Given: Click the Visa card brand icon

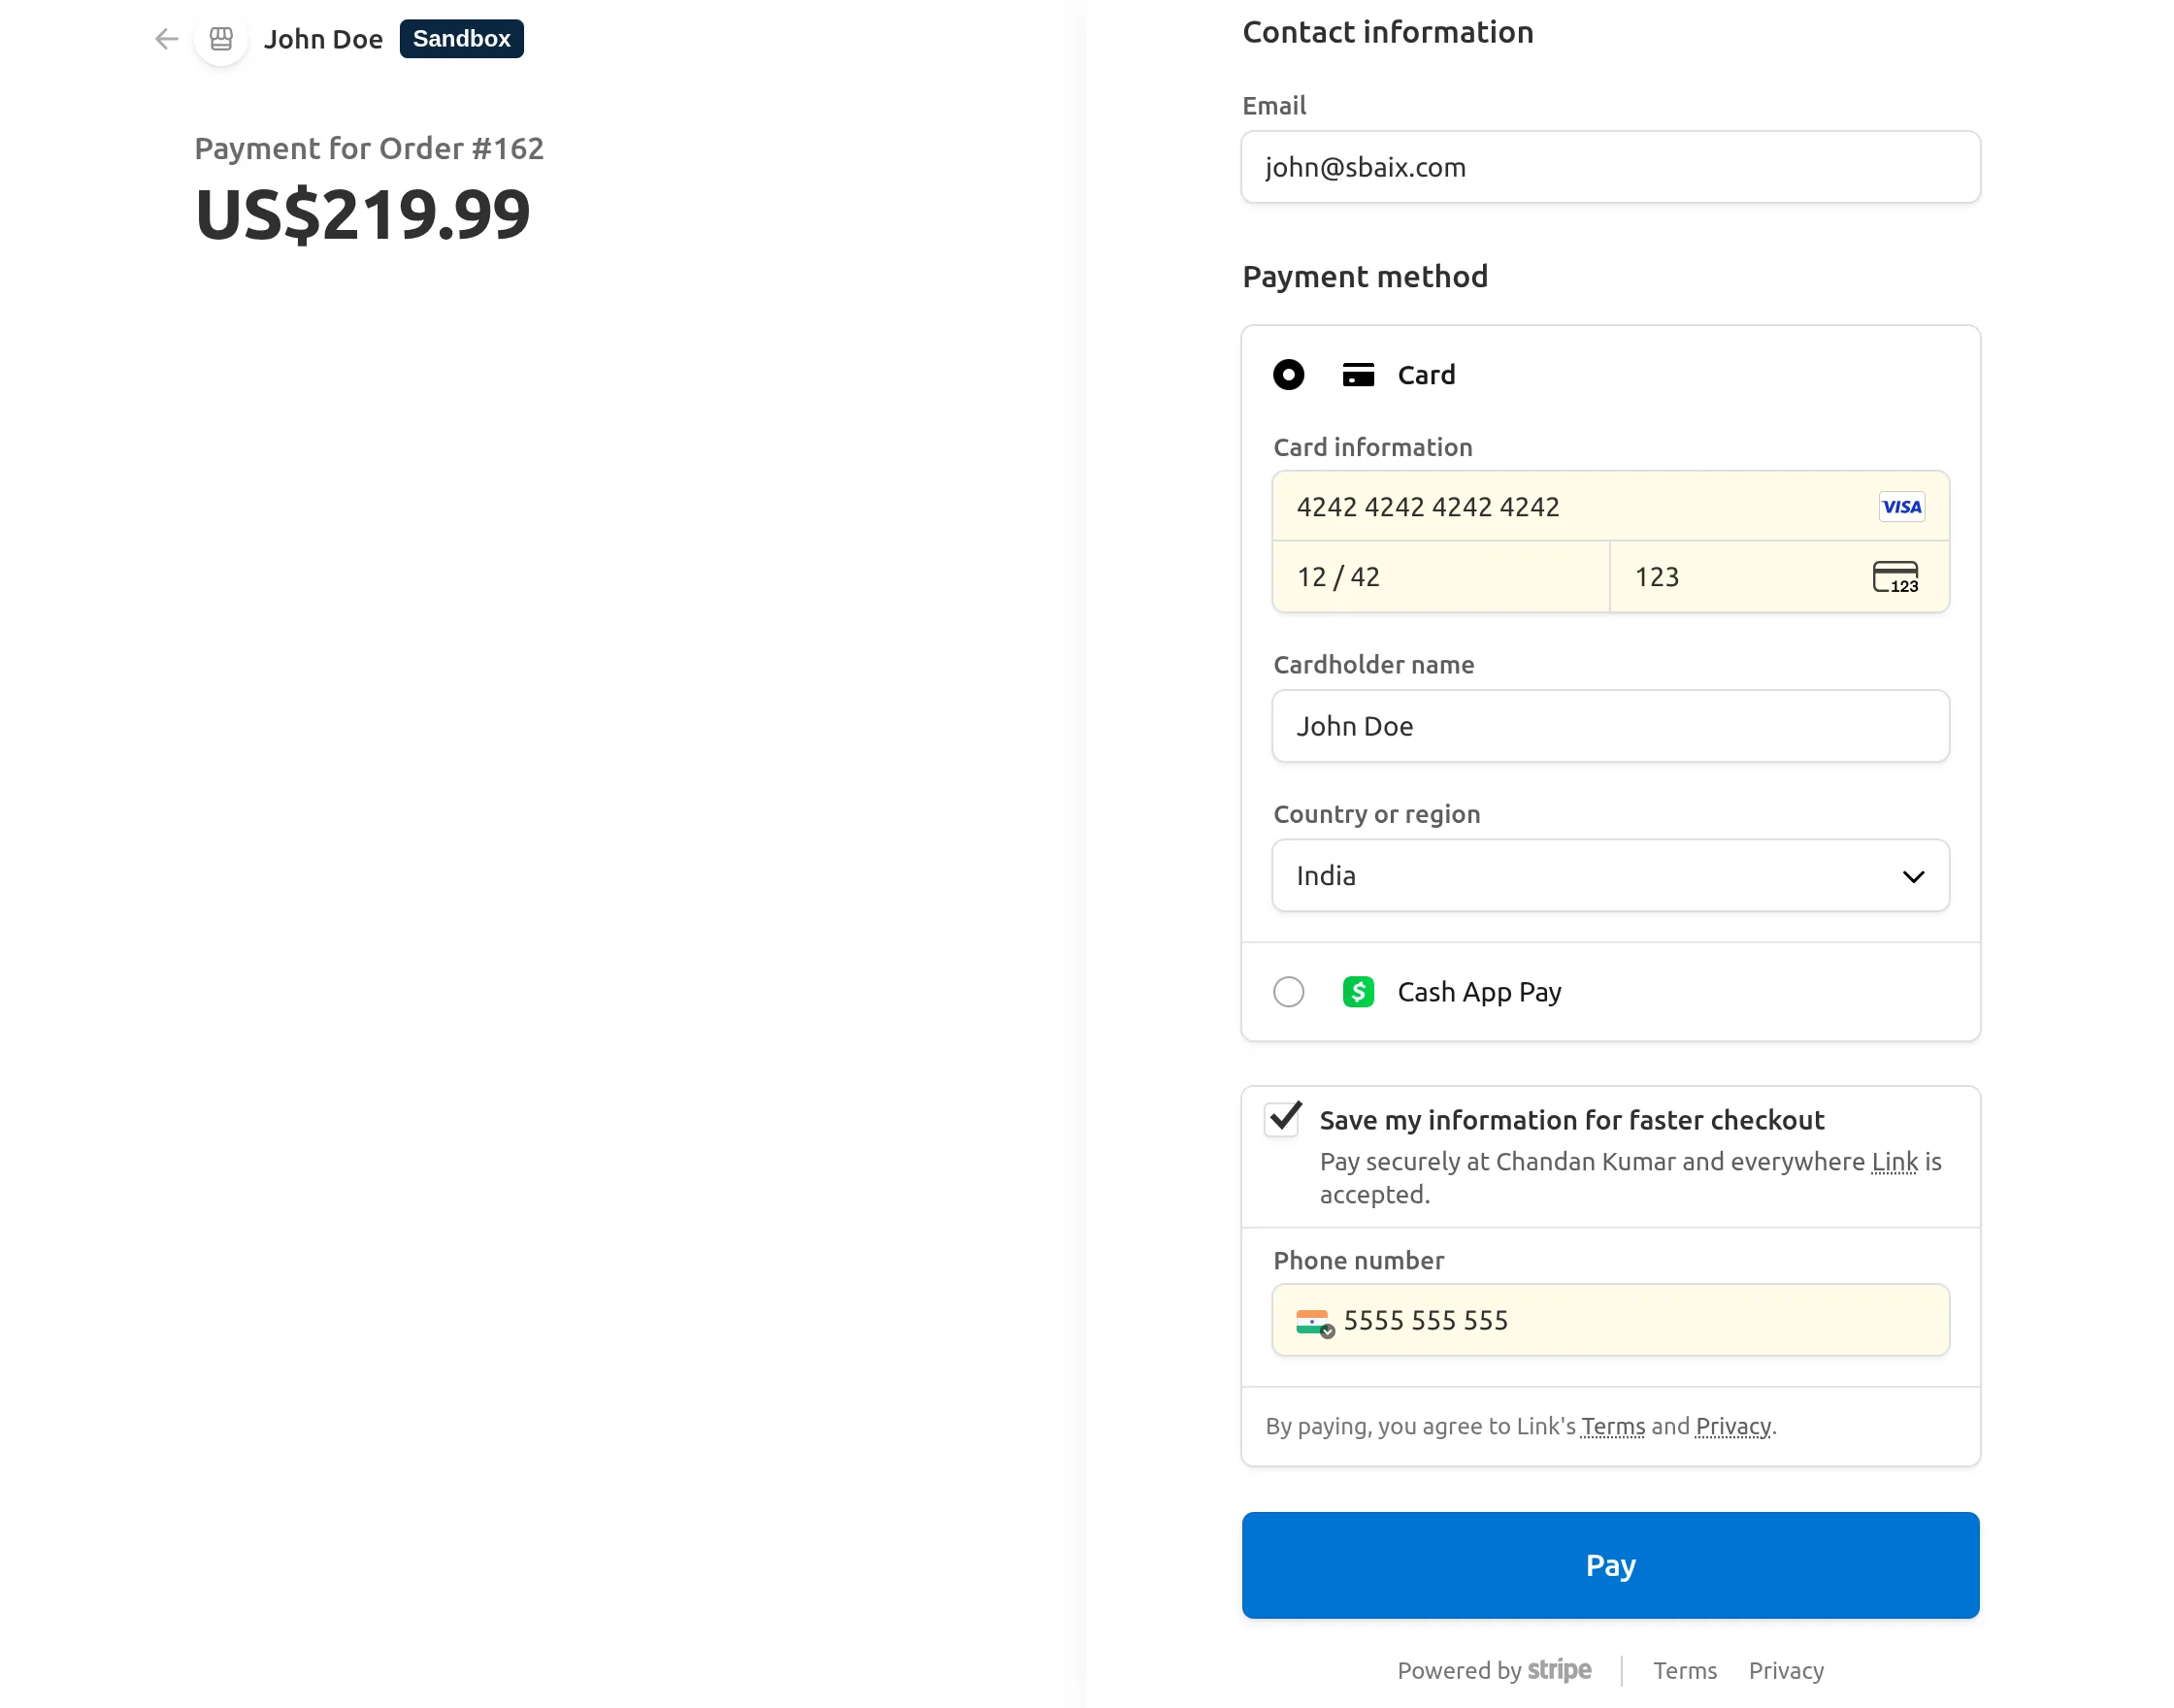Looking at the screenshot, I should point(1900,507).
